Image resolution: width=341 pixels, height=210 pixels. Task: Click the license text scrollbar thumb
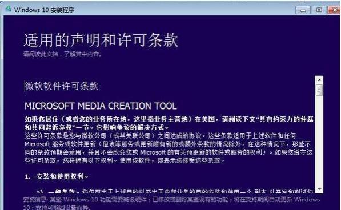click(319, 90)
